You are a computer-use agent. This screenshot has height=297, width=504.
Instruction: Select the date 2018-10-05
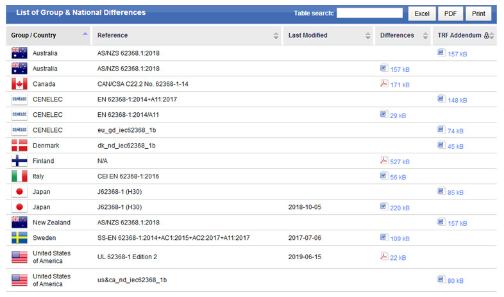305,207
